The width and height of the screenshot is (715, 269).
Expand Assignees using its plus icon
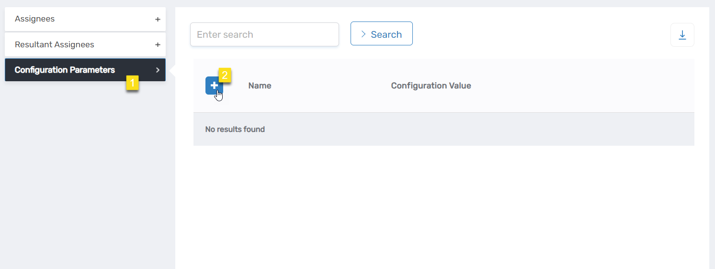click(158, 20)
